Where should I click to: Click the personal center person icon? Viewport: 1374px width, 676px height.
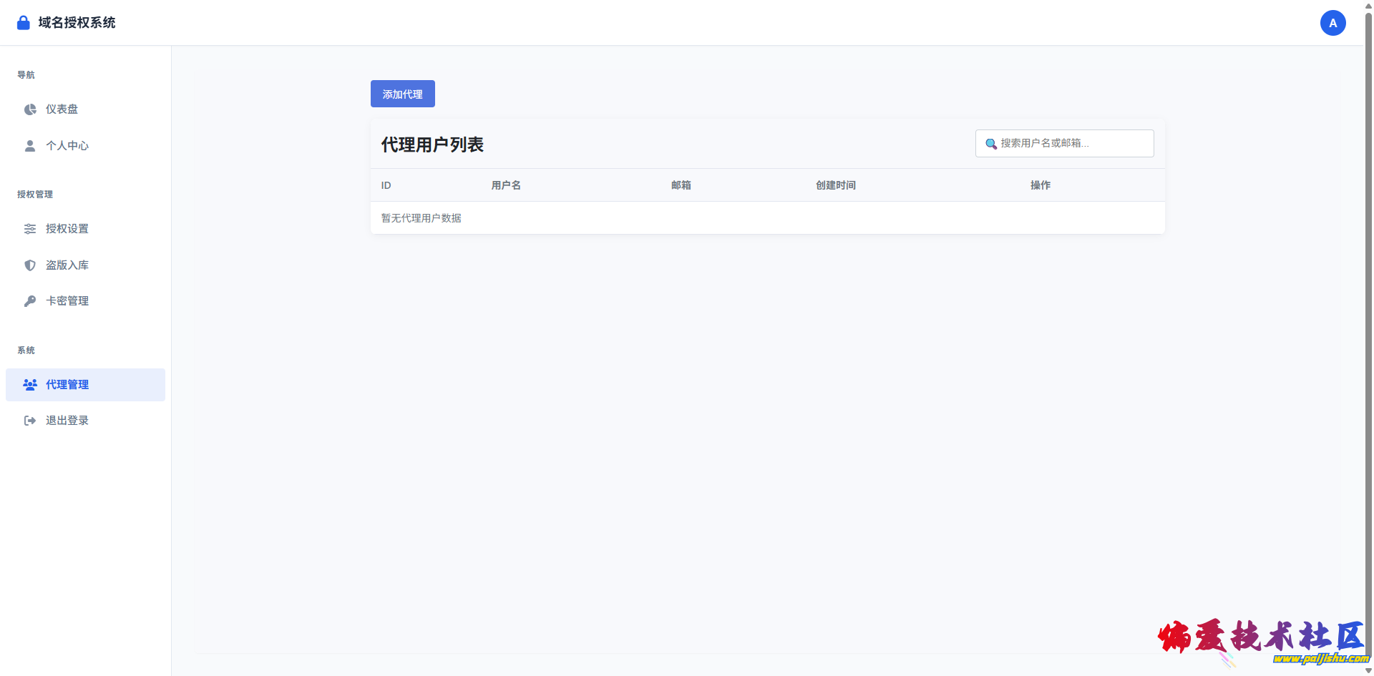coord(30,146)
